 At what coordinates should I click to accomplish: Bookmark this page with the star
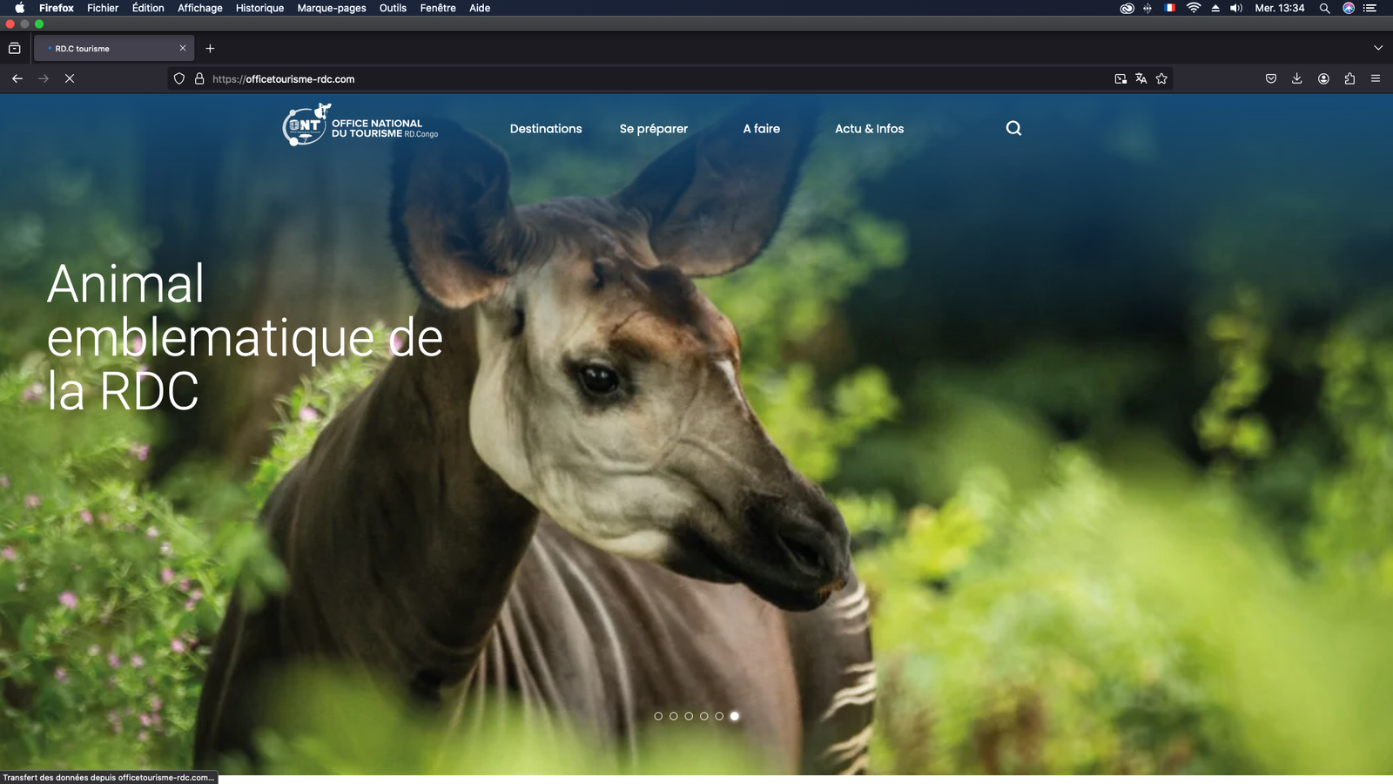(x=1161, y=78)
